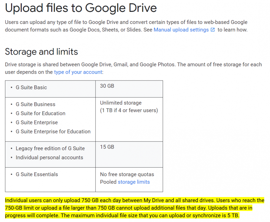Image resolution: width=270 pixels, height=222 pixels.
Task: Select G Suite for Education entry
Action: pyautogui.click(x=41, y=113)
